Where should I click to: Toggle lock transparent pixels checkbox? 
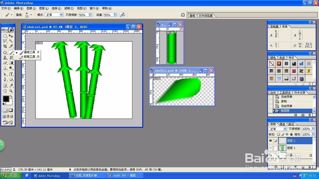tap(278, 134)
